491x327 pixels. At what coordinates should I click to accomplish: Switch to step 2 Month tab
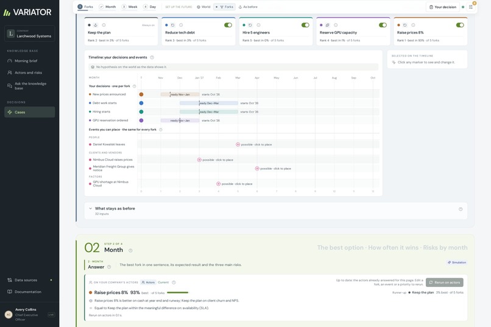107,7
